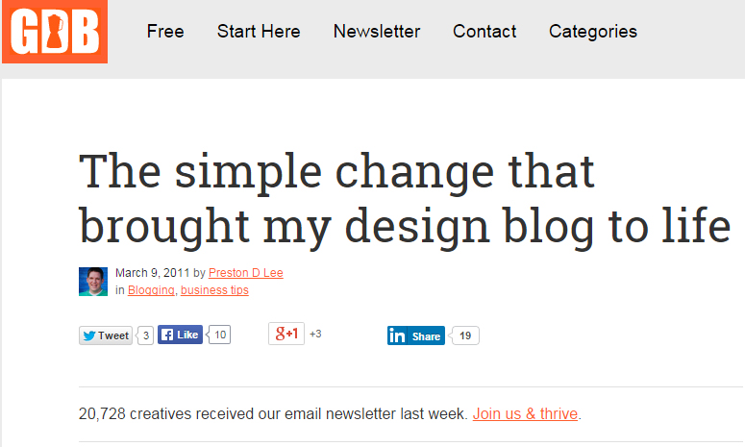Open the Blogging category link

point(151,289)
